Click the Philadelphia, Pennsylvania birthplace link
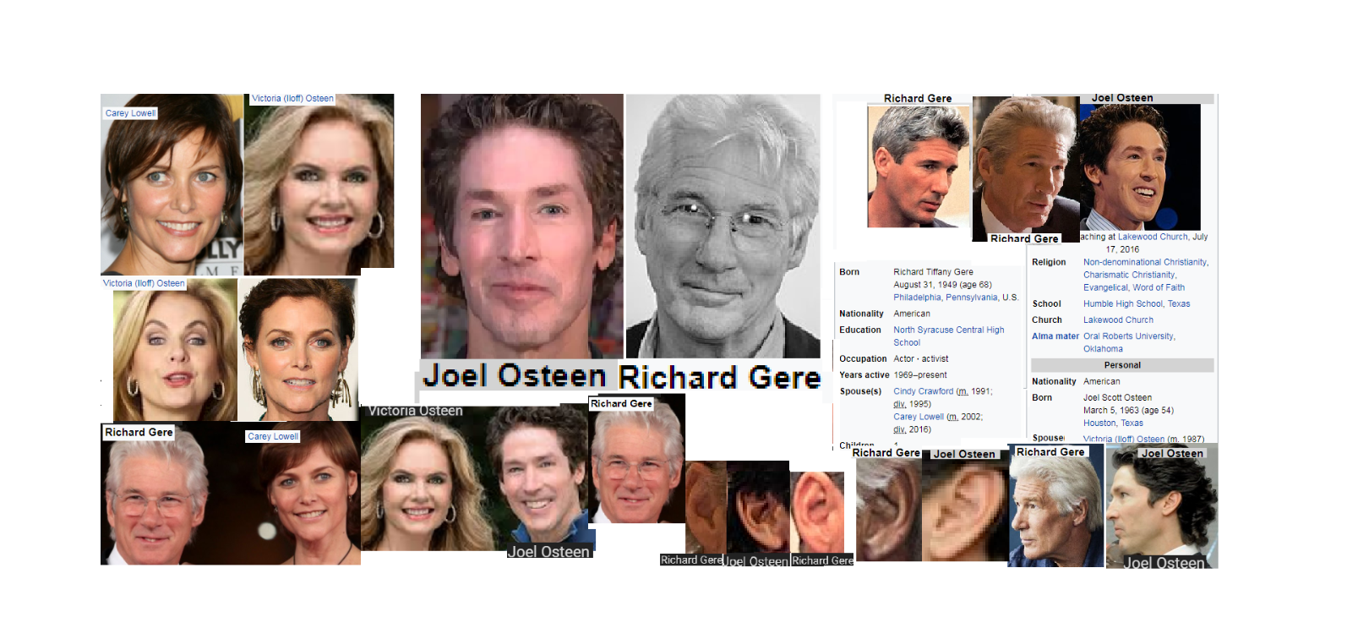Screen dimensions: 1347x639 [945, 298]
